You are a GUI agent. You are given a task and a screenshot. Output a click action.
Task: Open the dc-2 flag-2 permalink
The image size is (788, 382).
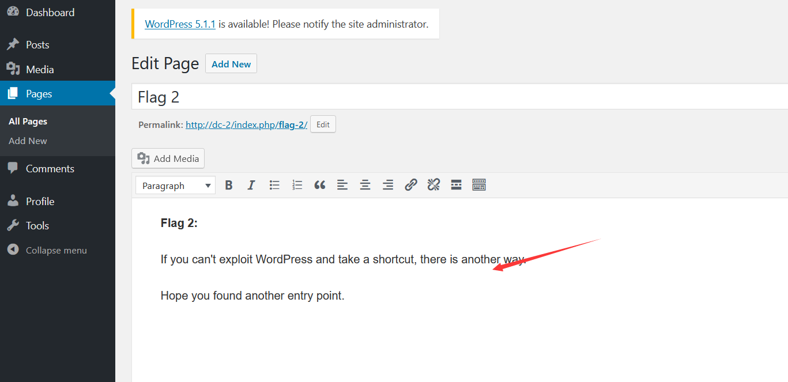[x=247, y=124]
